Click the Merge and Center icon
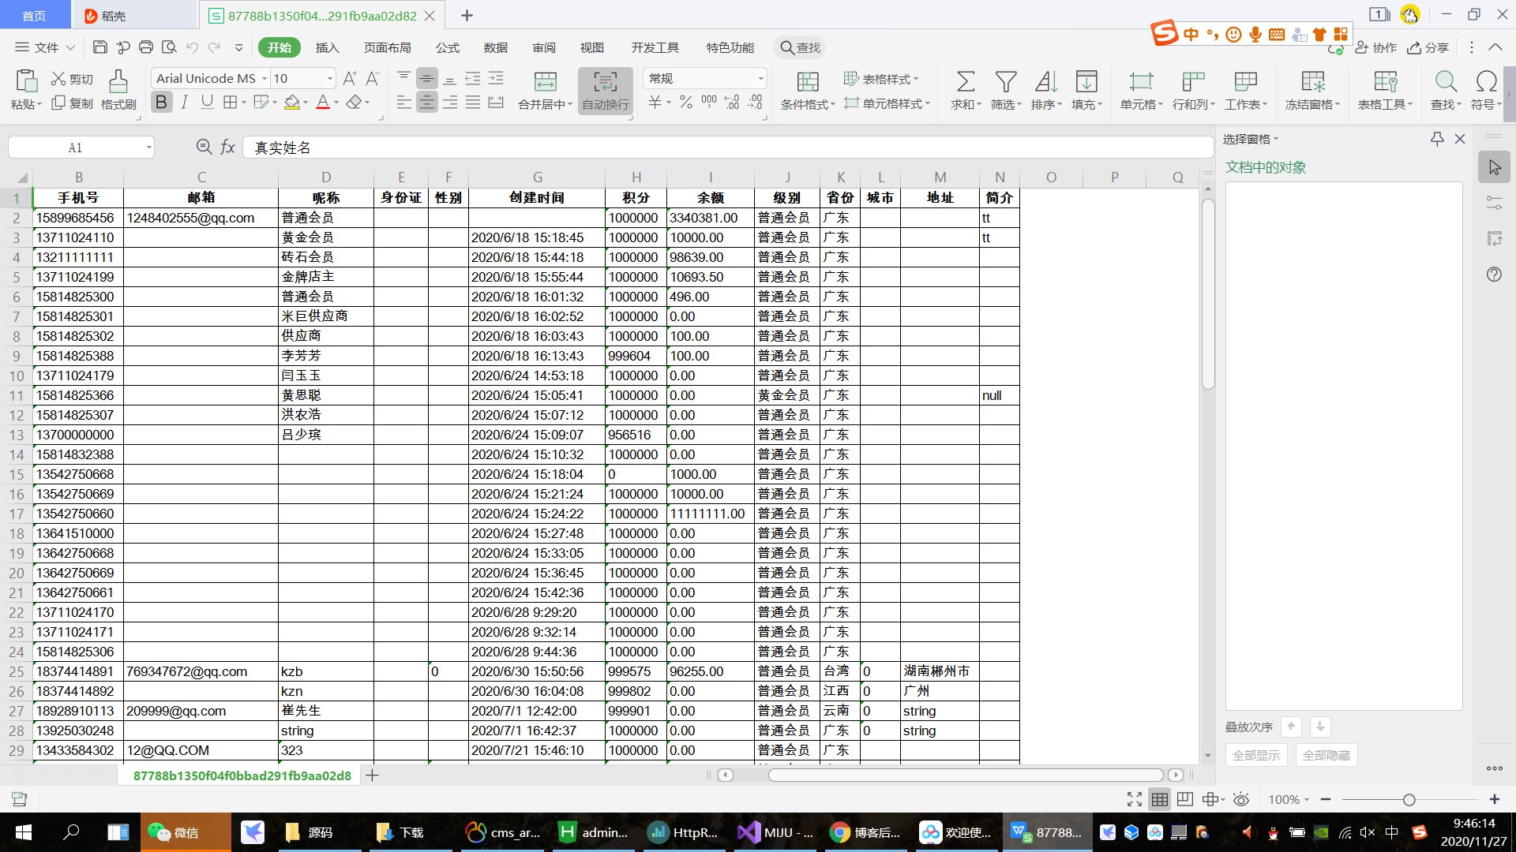This screenshot has width=1516, height=852. click(545, 82)
